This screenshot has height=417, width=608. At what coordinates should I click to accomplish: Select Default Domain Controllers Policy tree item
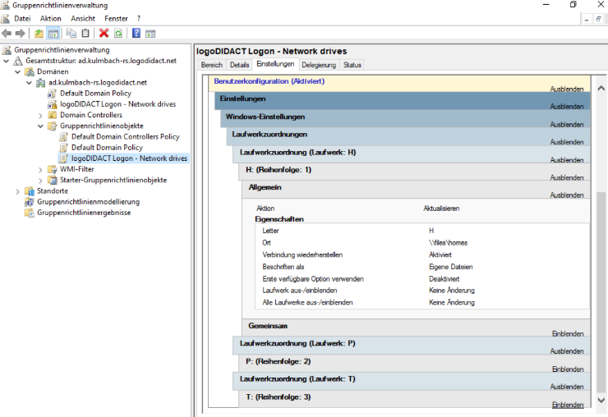tap(125, 137)
